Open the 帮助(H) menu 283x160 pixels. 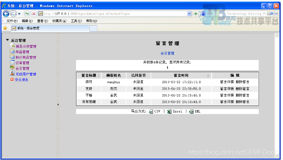(x=91, y=21)
